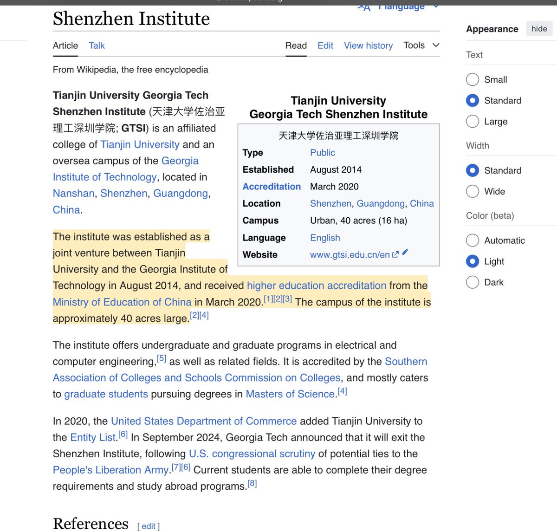Jump to citation [3] after March 2020
The height and width of the screenshot is (532, 557).
point(287,299)
